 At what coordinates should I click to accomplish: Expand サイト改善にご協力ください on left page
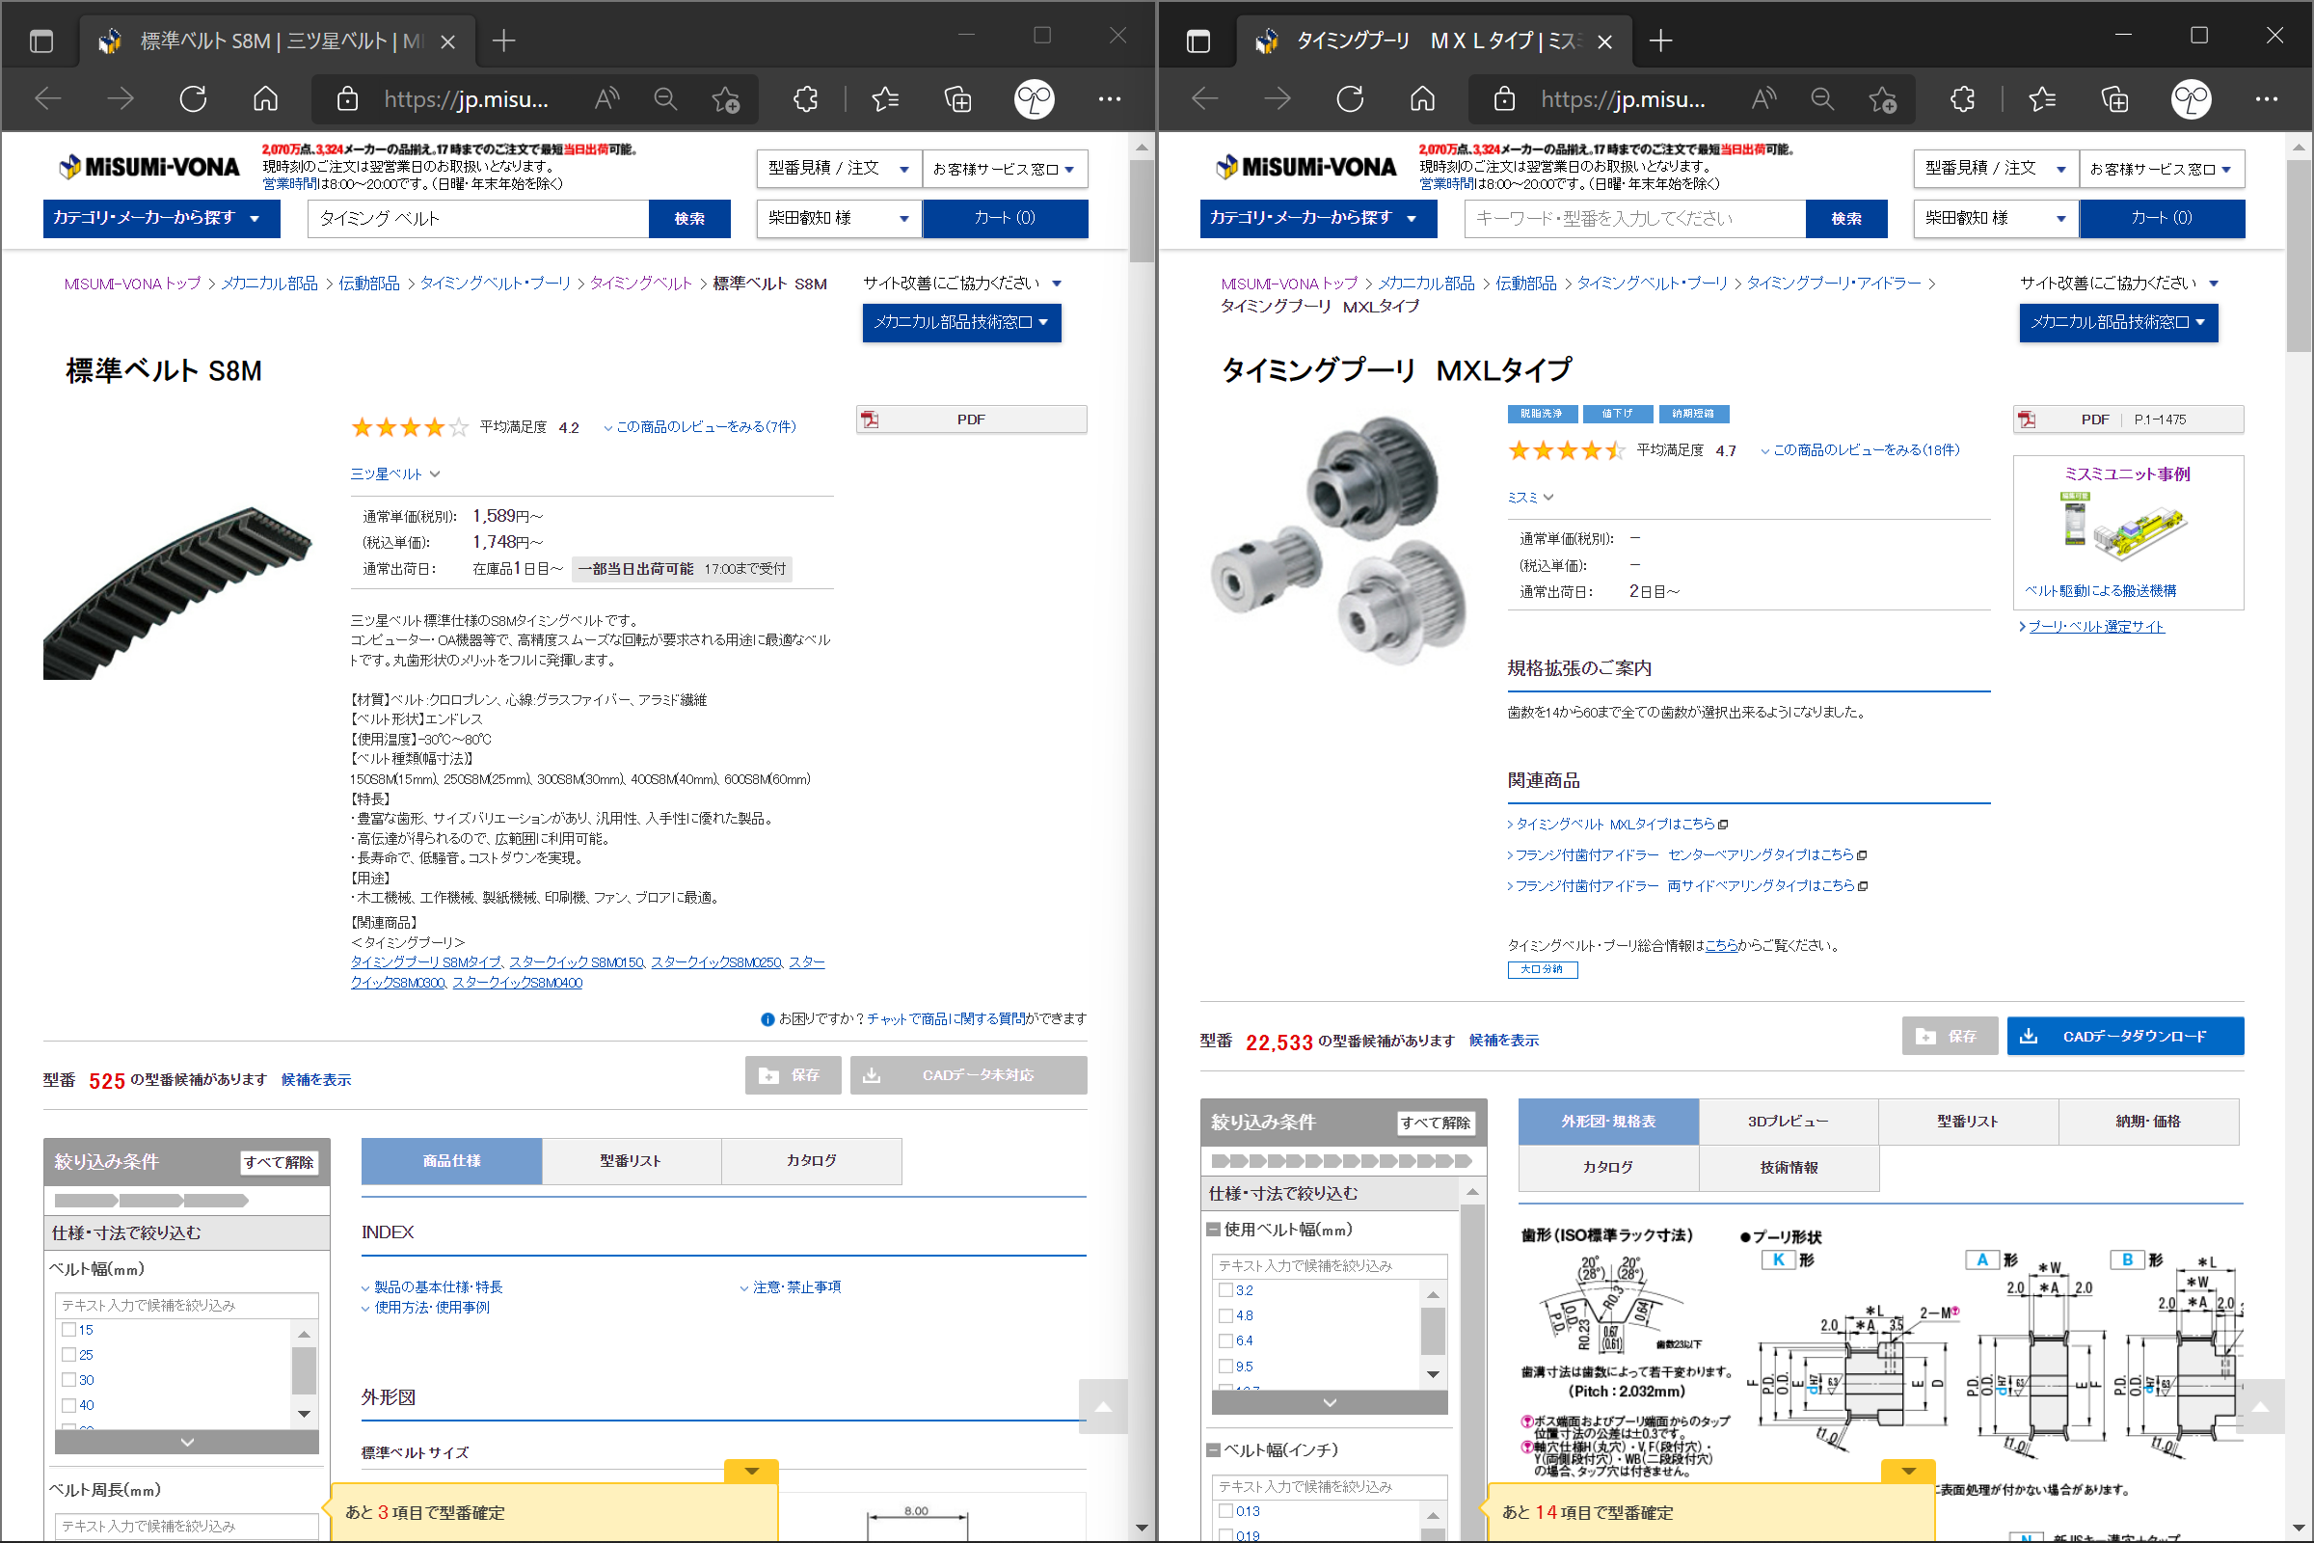(962, 284)
